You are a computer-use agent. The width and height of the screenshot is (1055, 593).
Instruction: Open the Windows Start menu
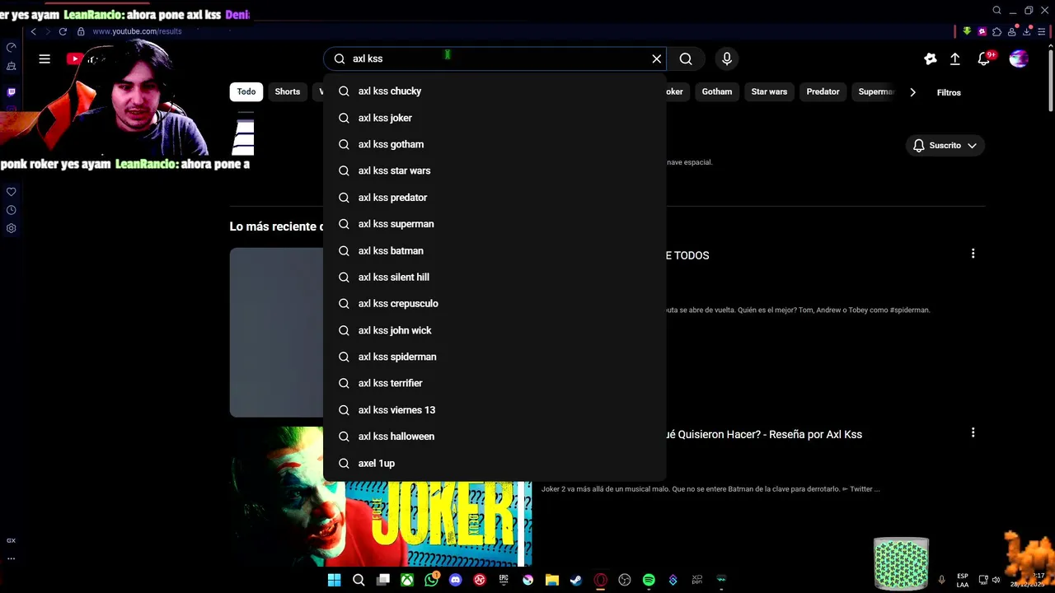[x=334, y=580]
